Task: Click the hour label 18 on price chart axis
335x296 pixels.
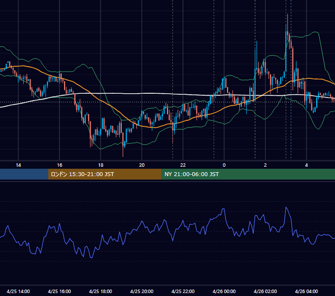Action: click(x=100, y=165)
